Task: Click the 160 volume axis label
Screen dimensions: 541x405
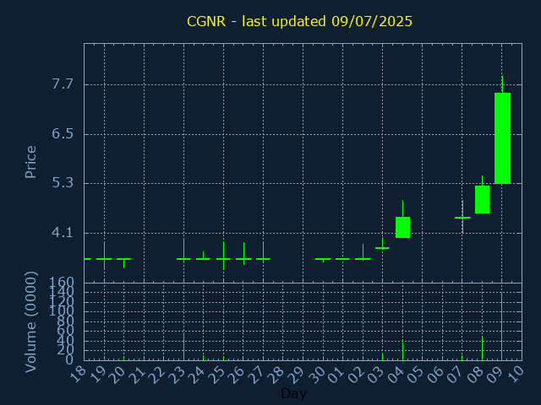Action: (x=62, y=282)
